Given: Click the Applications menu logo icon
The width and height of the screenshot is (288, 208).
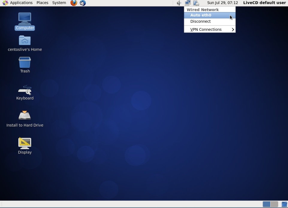Looking at the screenshot, I should (x=5, y=3).
